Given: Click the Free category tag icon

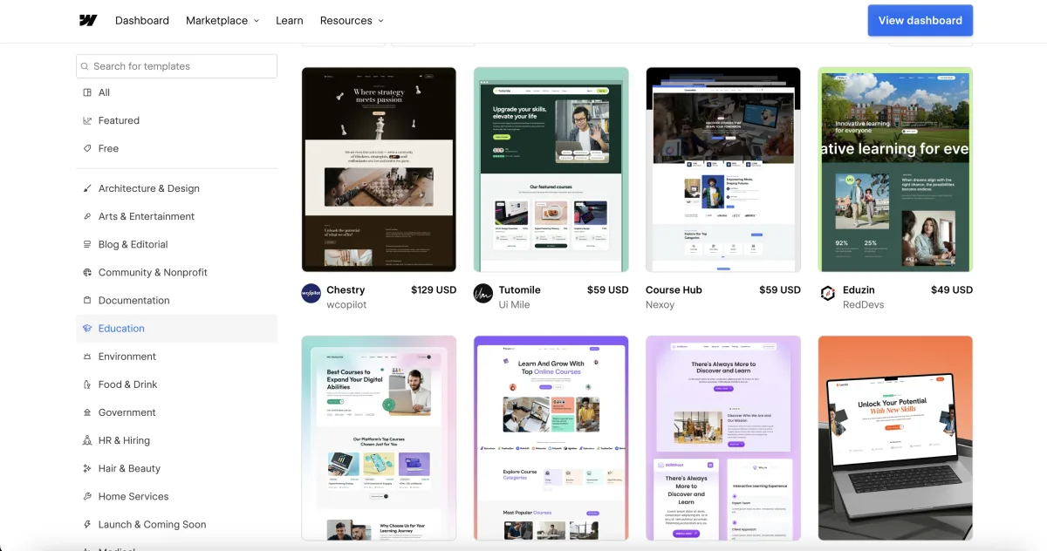Looking at the screenshot, I should tap(87, 149).
